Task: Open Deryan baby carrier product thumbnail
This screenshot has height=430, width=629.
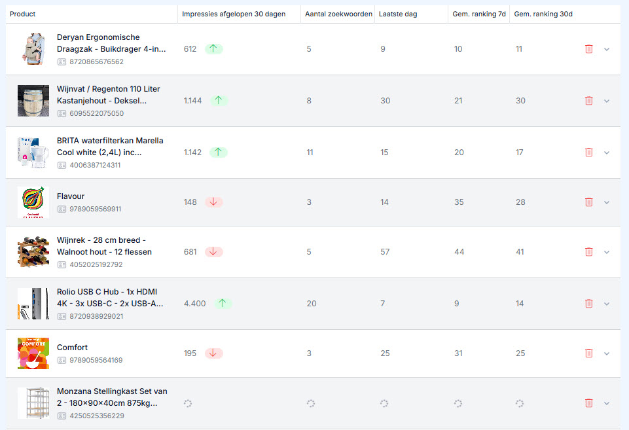Action: pos(33,49)
